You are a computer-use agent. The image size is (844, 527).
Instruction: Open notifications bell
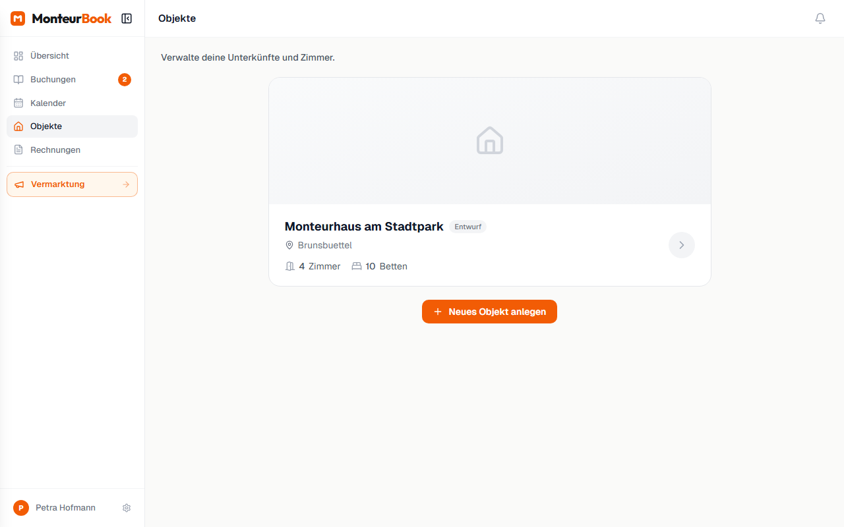(820, 18)
